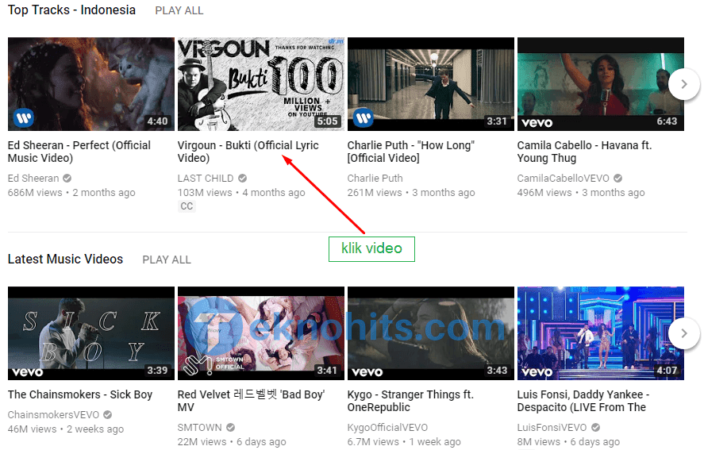Click '22M views • 6 days ago' text

click(x=232, y=441)
